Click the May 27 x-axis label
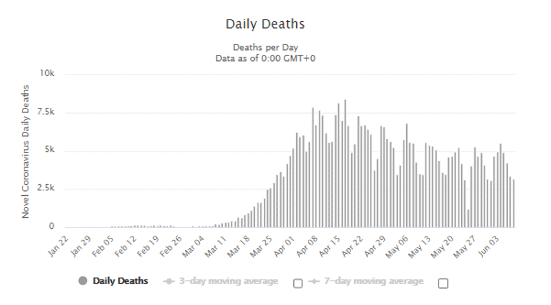The width and height of the screenshot is (551, 305). pos(464,247)
